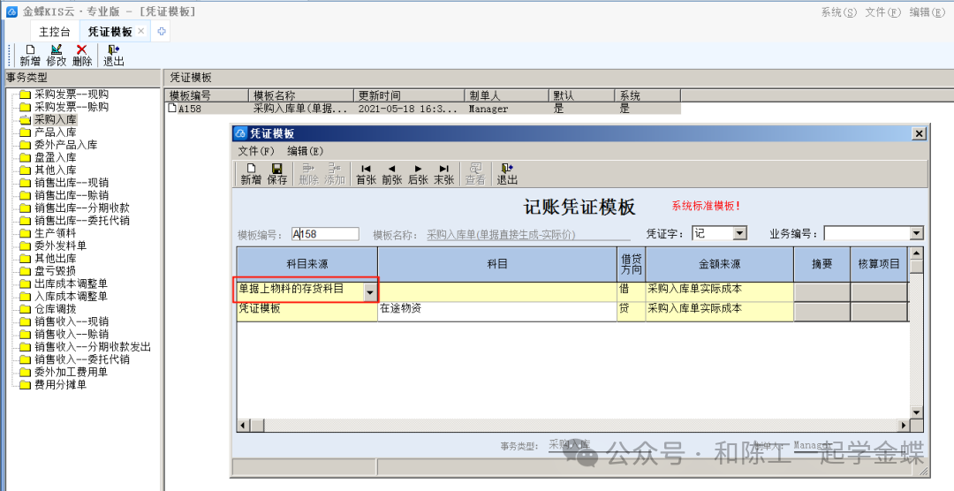Viewport: 954px width, 491px height.
Task: Click 退出 icon in dialog toolbar
Action: click(507, 173)
